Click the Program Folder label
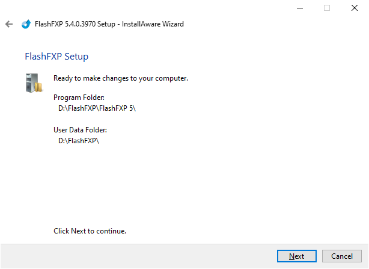The width and height of the screenshot is (369, 269). click(79, 97)
